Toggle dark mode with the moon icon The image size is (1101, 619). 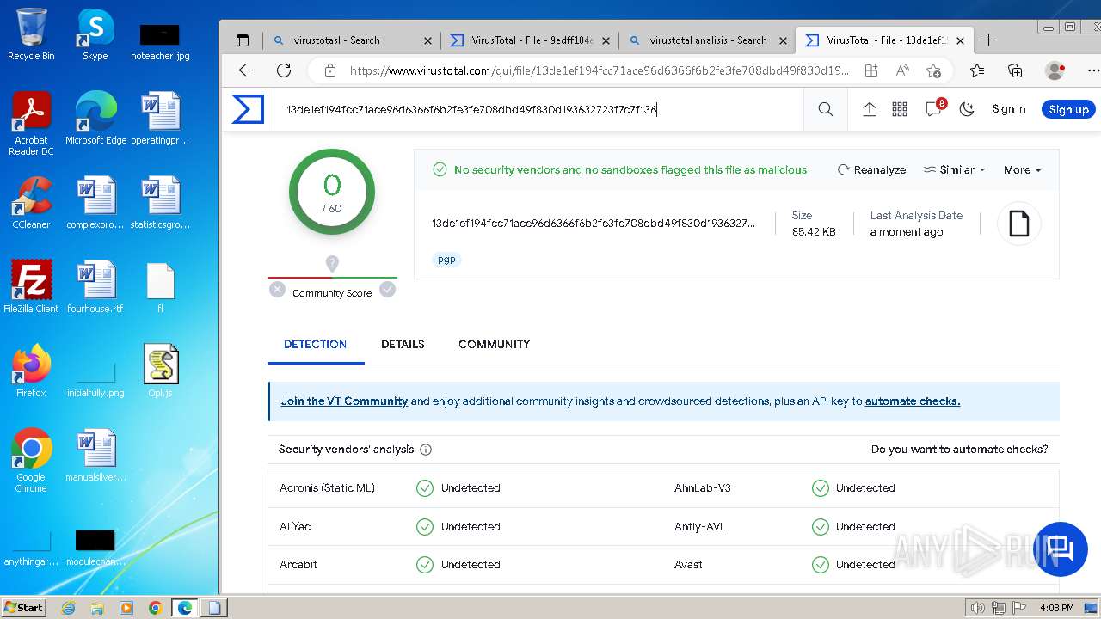[x=967, y=109]
